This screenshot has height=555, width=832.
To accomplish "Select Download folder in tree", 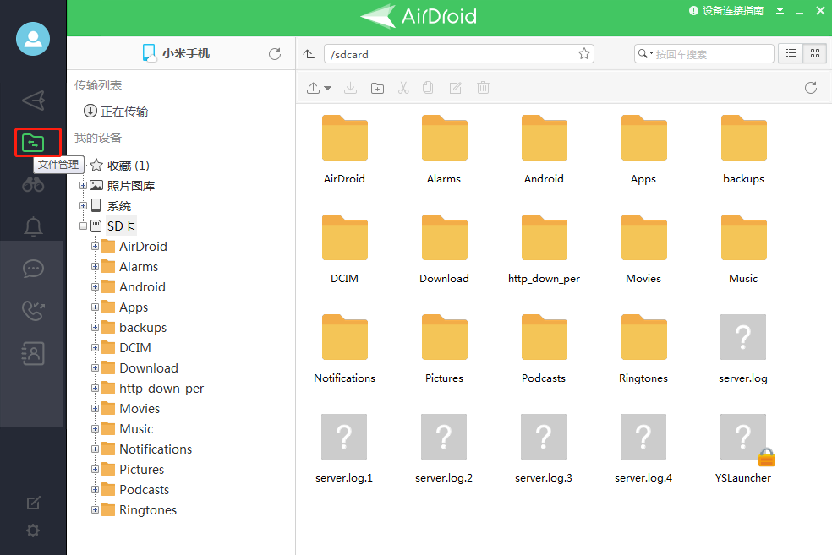I will [x=149, y=367].
